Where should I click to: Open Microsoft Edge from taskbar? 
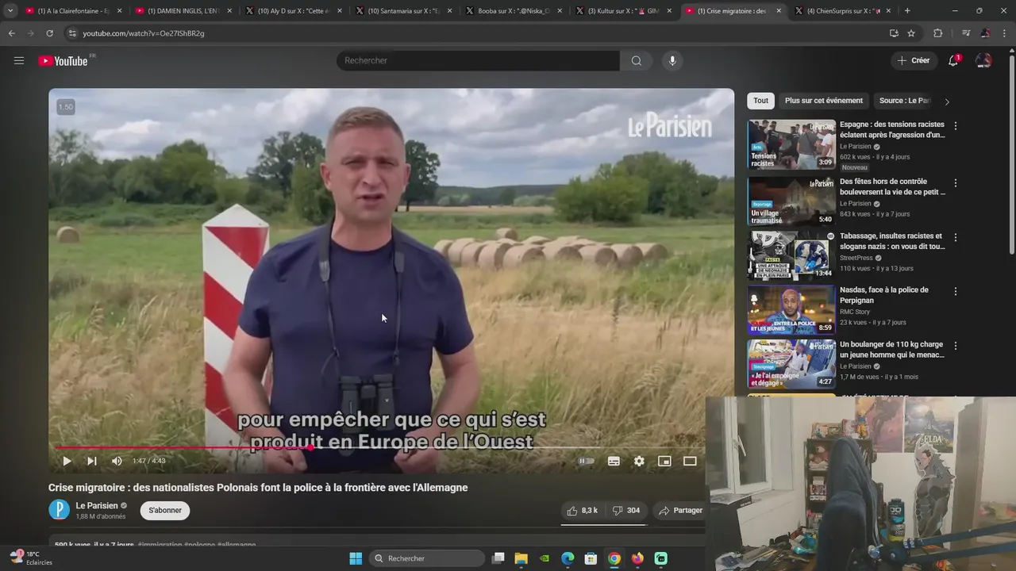coord(568,558)
